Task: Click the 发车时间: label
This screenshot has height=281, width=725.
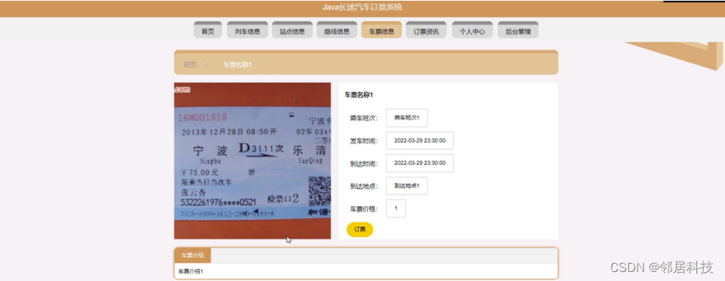Action: coord(364,141)
